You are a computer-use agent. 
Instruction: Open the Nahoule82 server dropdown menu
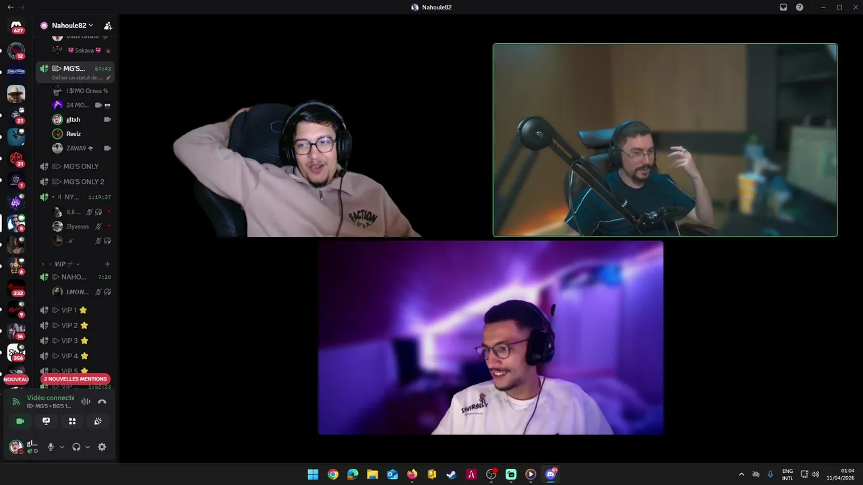pos(72,26)
